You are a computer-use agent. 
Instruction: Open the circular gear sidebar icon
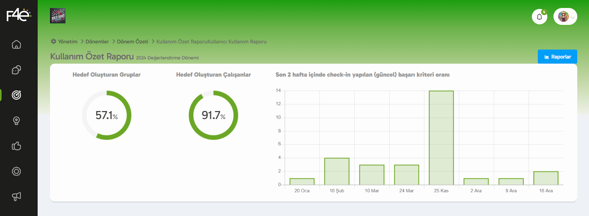click(16, 171)
